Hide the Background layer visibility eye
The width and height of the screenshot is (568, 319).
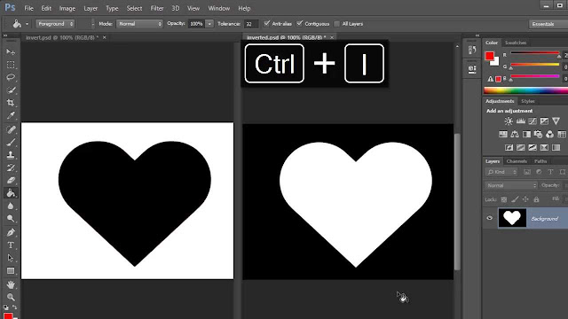click(x=490, y=218)
